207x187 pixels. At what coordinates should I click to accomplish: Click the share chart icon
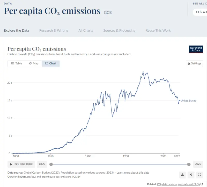coord(191,175)
